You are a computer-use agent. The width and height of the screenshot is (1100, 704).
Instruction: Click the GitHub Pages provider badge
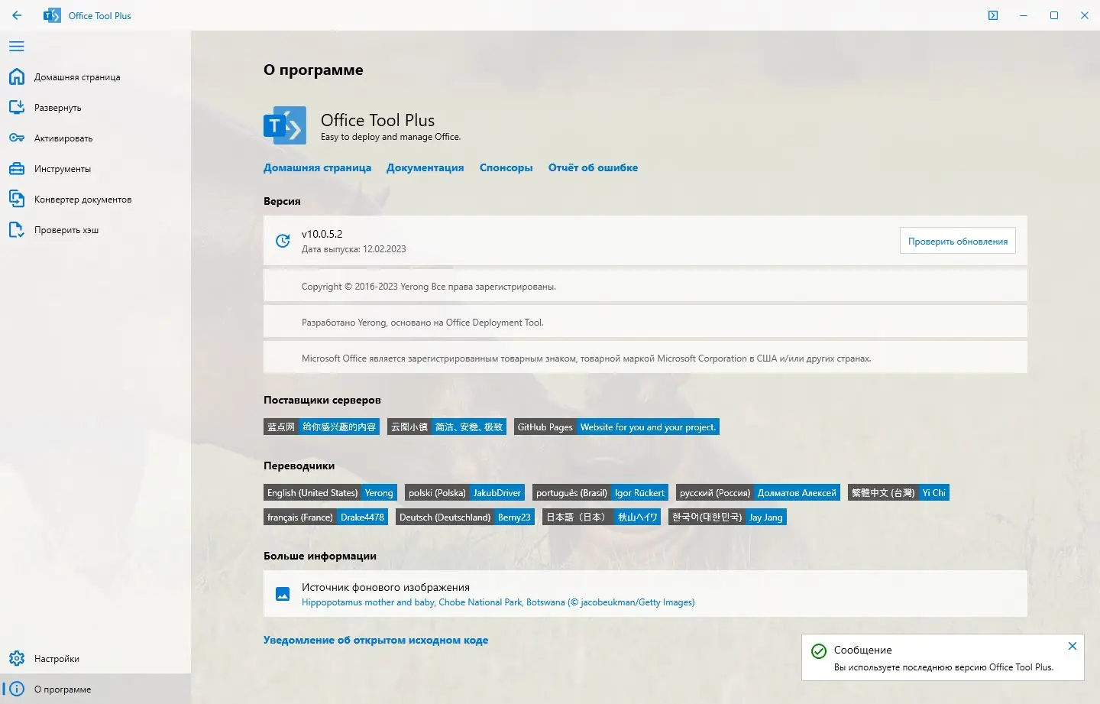(x=616, y=427)
